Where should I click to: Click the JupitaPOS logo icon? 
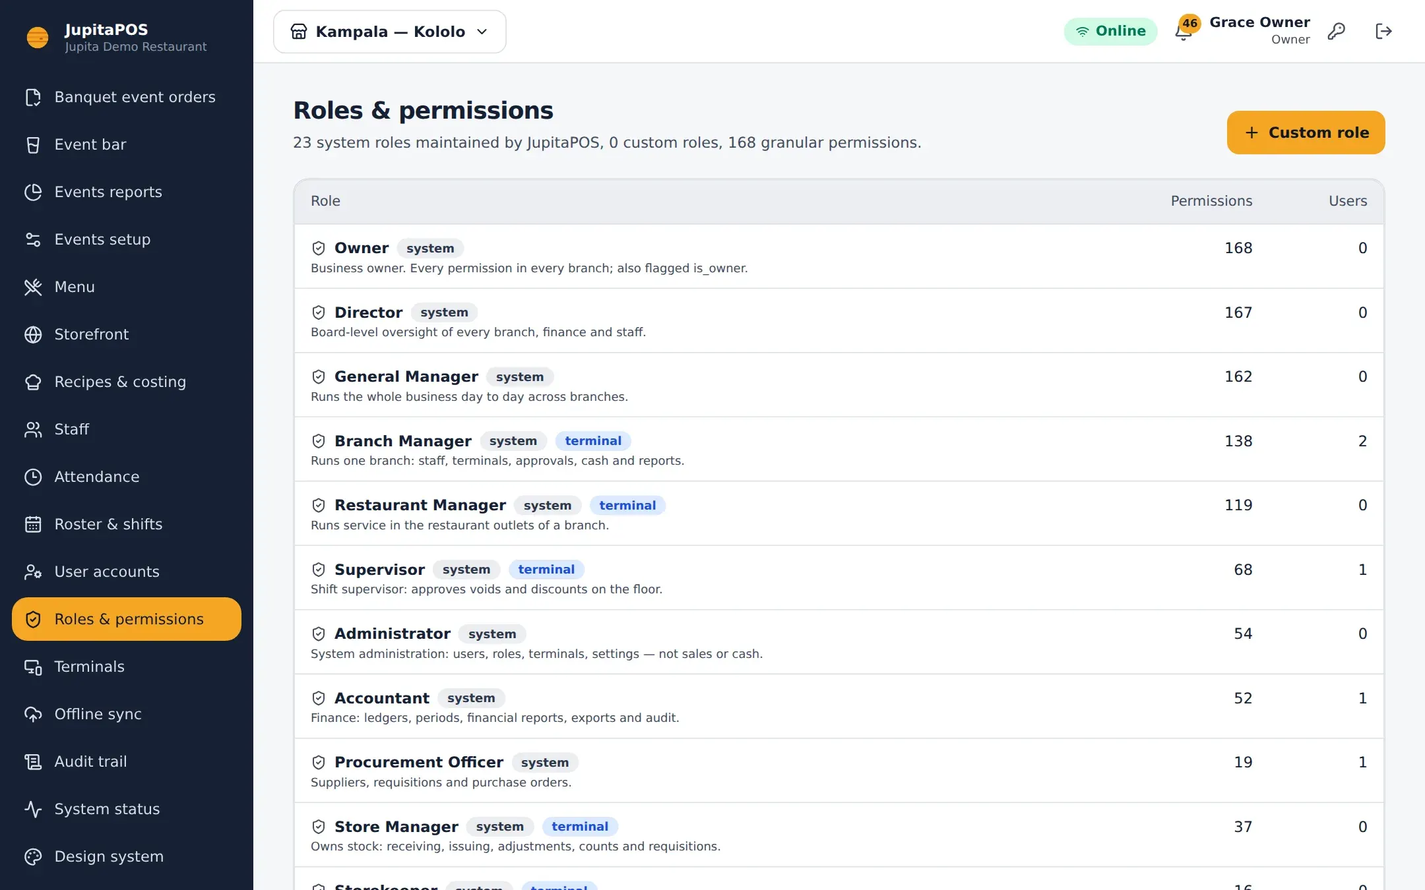[x=38, y=37]
